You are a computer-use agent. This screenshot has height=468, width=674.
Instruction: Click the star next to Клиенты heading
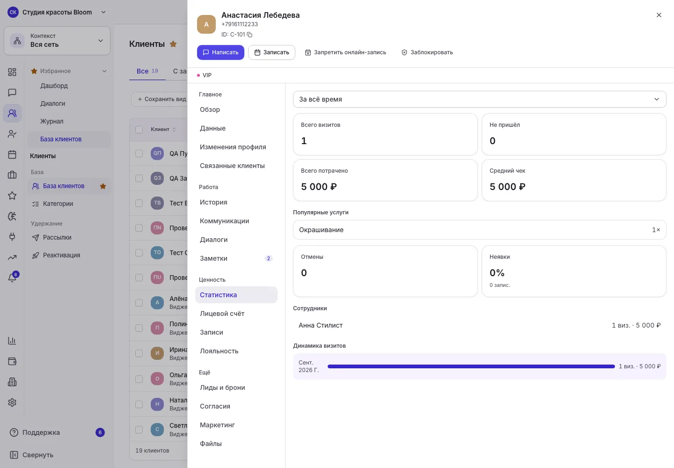(173, 44)
